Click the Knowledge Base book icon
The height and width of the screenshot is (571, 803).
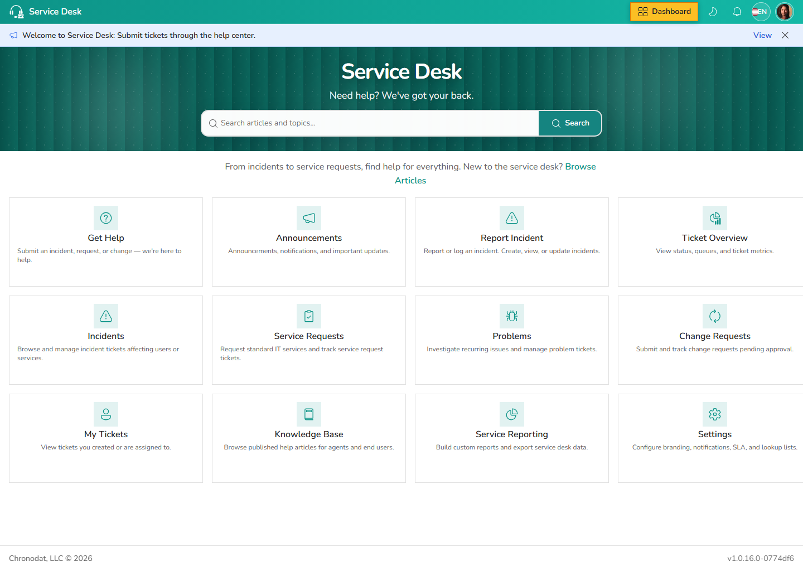(309, 414)
